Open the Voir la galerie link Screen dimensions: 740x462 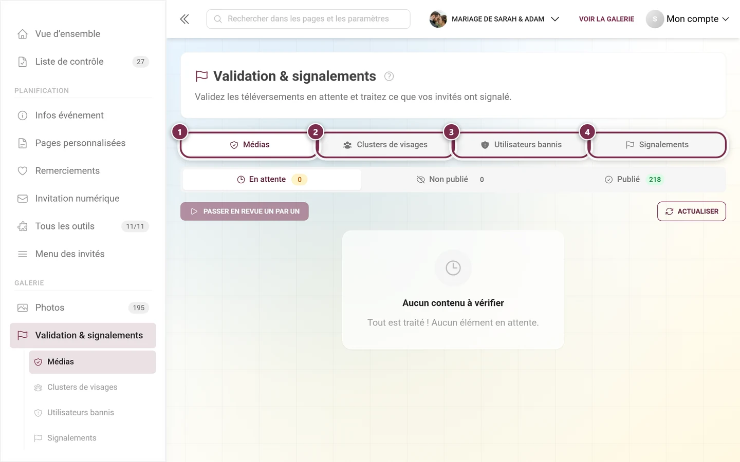coord(606,19)
